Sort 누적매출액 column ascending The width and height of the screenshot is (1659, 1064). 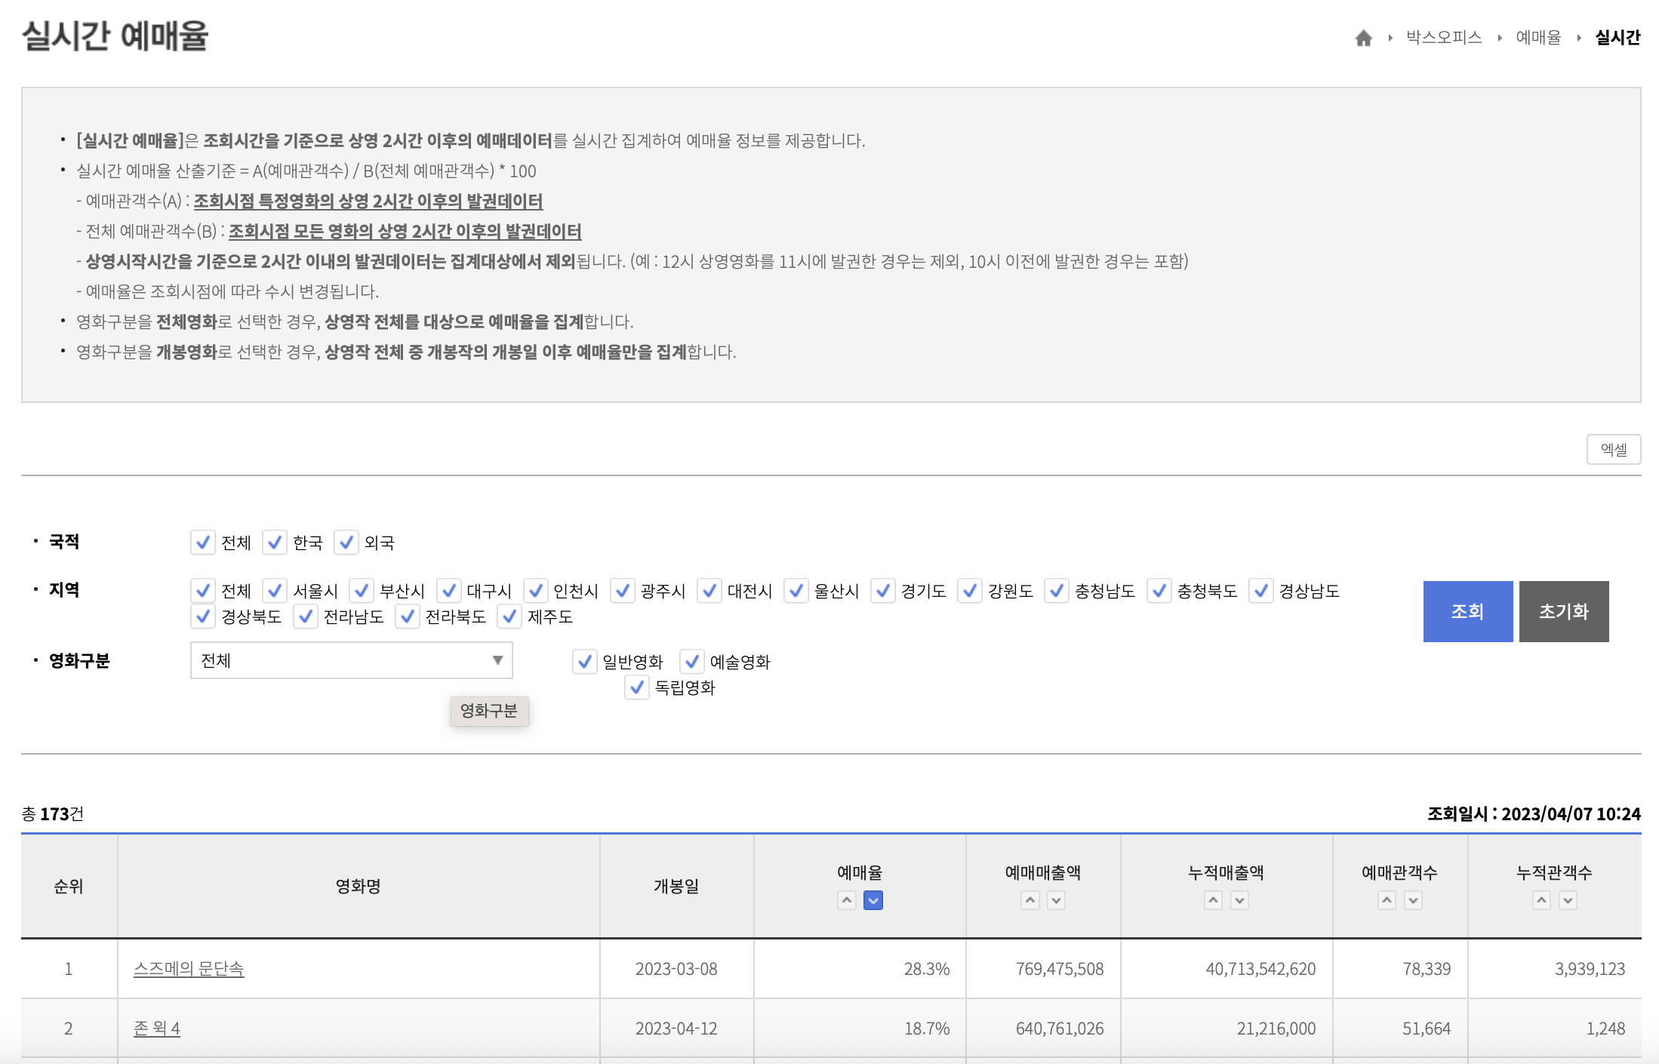[x=1213, y=900]
